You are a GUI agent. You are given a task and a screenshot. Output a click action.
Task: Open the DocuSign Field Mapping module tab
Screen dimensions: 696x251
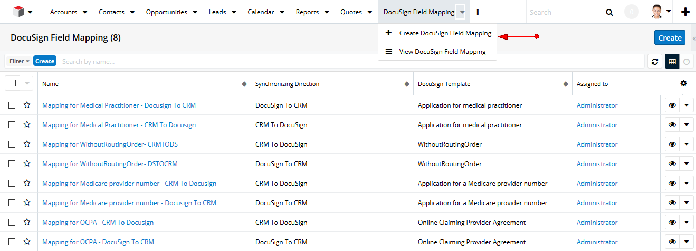pos(419,12)
